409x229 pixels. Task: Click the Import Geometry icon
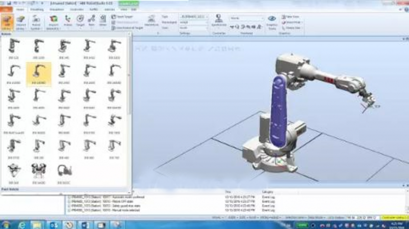[x=54, y=20]
